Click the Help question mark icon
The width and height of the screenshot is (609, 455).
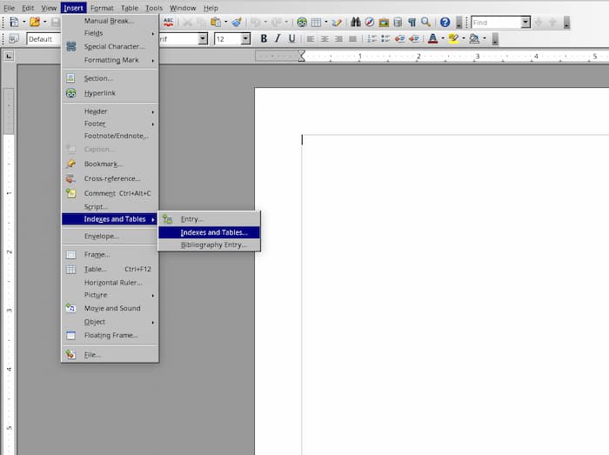click(445, 22)
